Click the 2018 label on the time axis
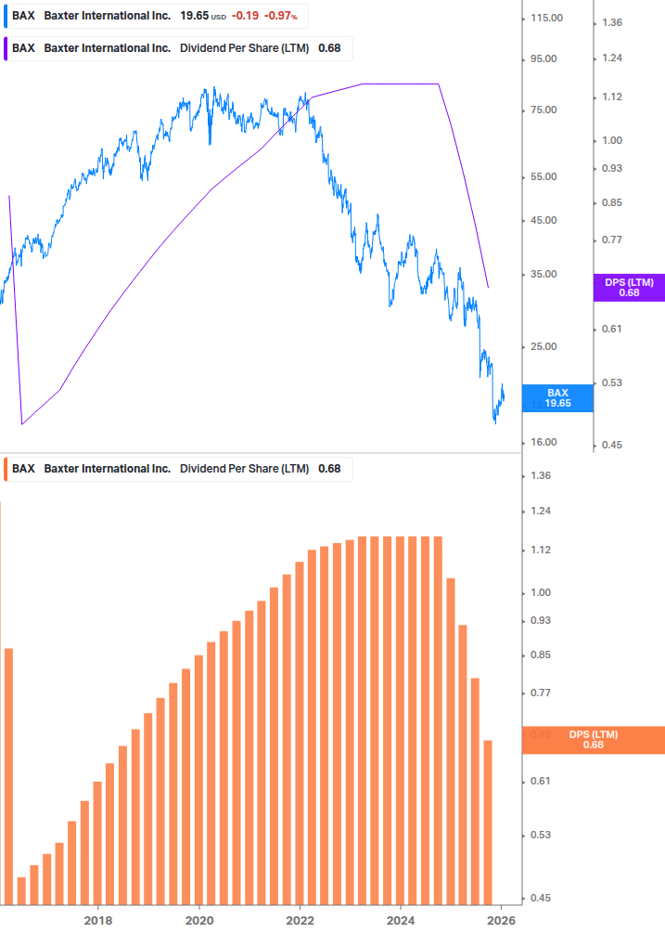665x933 pixels. [x=98, y=921]
